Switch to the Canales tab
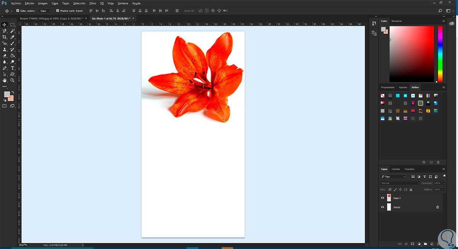The image size is (458, 249). tap(396, 169)
